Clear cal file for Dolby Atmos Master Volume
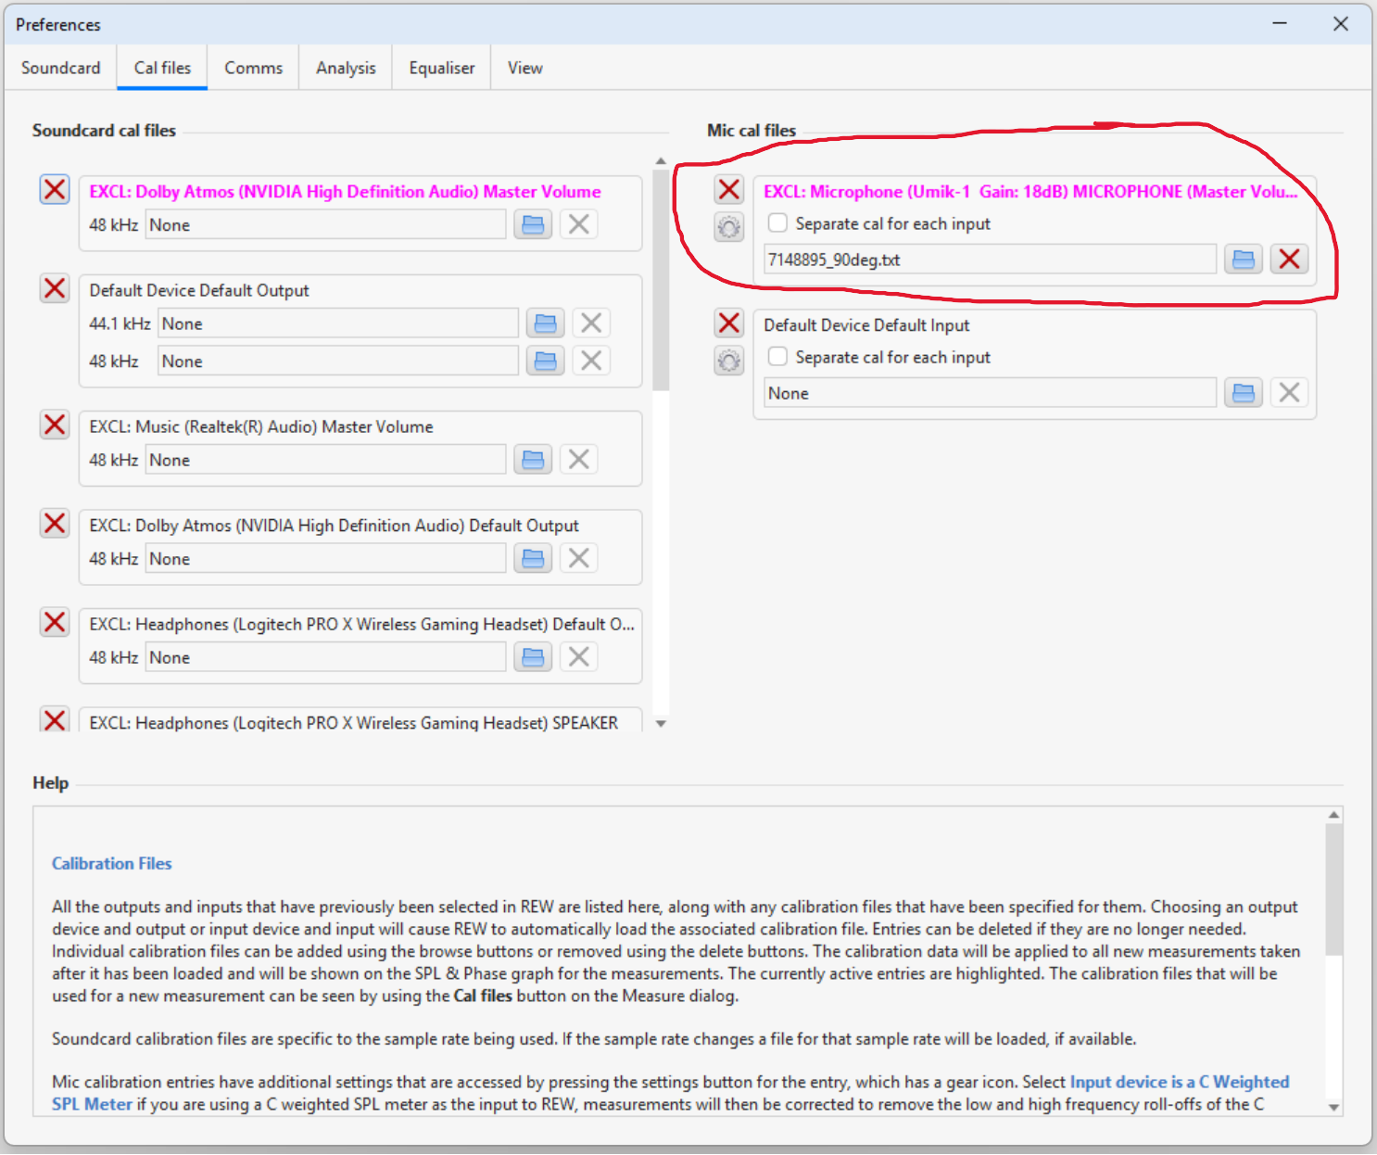Image resolution: width=1377 pixels, height=1155 pixels. [579, 224]
